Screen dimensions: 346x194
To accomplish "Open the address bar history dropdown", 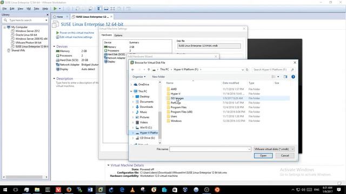I will [243, 70].
